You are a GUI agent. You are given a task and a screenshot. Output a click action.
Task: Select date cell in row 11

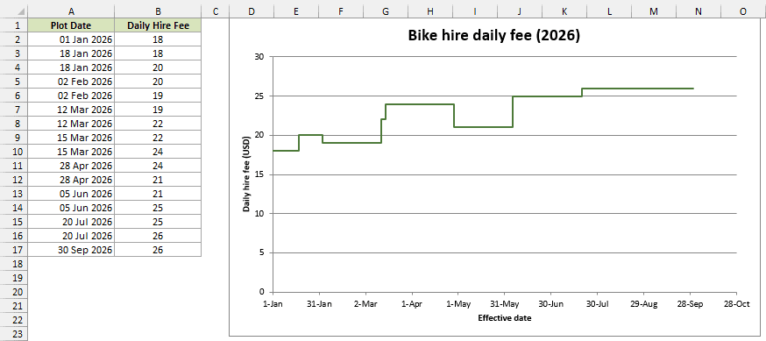coord(71,166)
